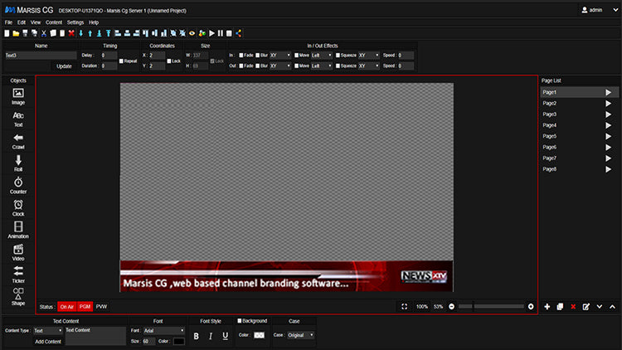
Task: Toggle the Background checkbox
Action: (241, 320)
